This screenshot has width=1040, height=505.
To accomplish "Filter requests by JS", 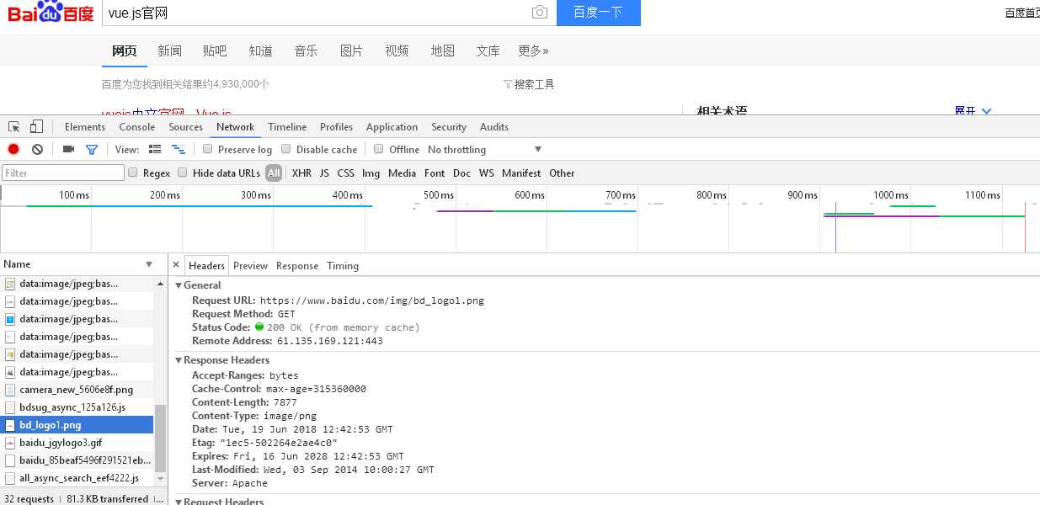I will pyautogui.click(x=324, y=173).
